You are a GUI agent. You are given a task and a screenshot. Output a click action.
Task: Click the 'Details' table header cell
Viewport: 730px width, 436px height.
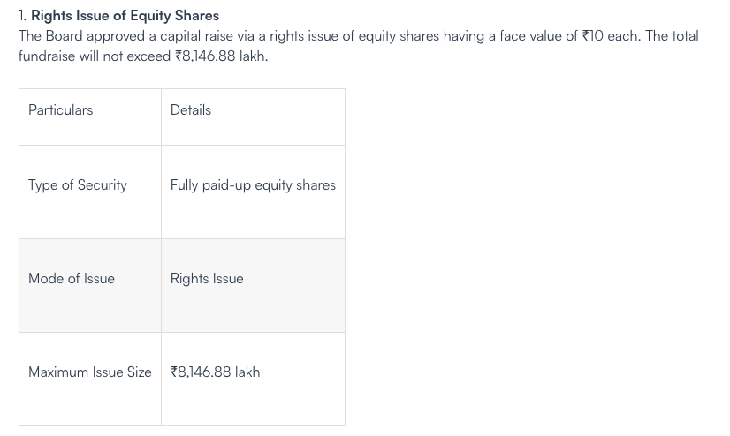click(254, 117)
